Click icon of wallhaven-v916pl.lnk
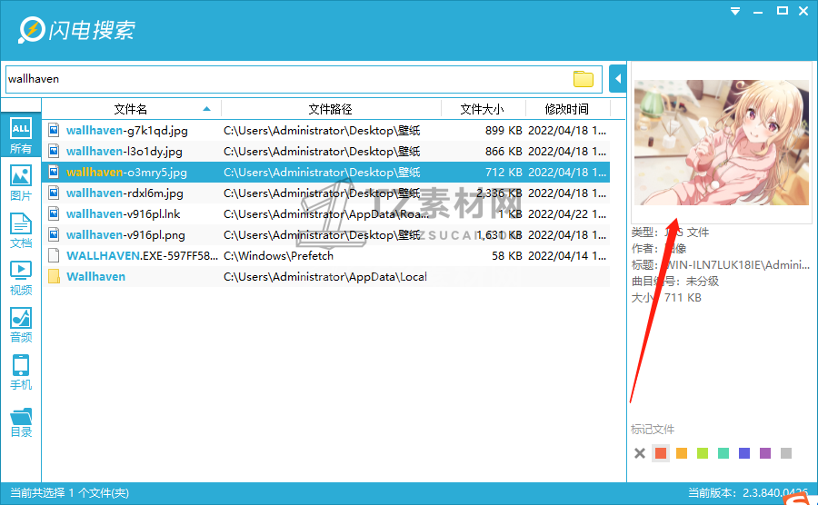This screenshot has width=818, height=505. [x=54, y=213]
